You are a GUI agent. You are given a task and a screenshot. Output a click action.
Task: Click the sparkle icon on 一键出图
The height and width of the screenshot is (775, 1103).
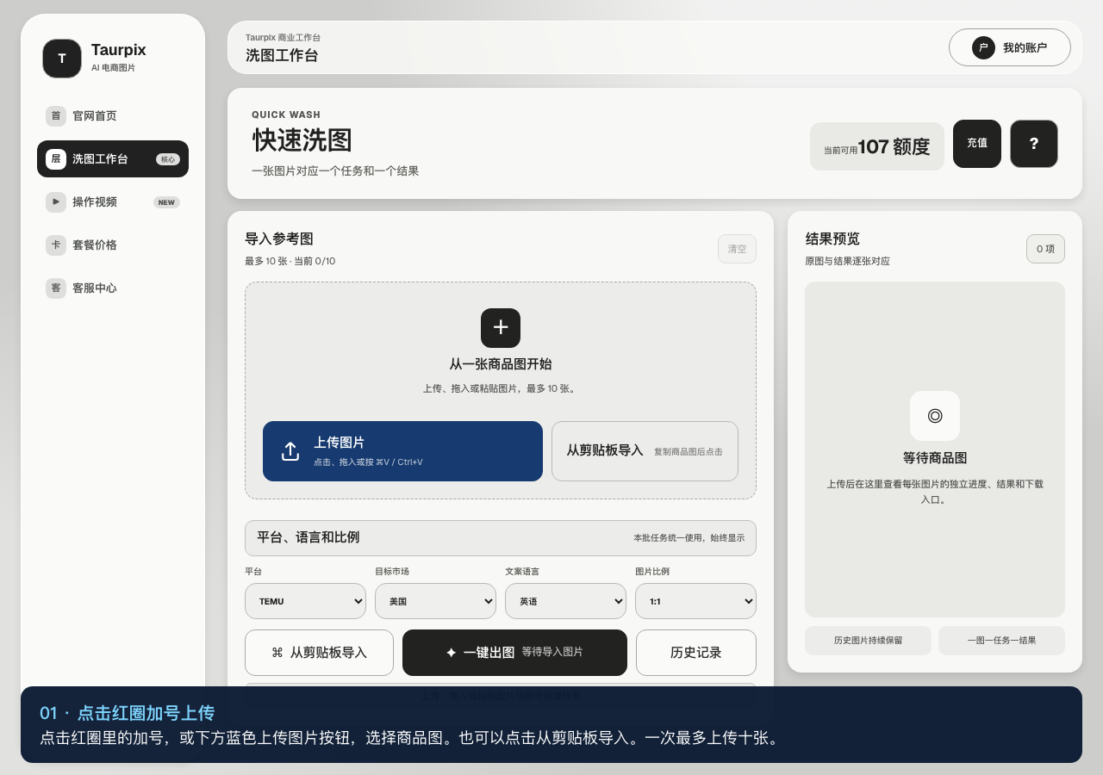(452, 653)
